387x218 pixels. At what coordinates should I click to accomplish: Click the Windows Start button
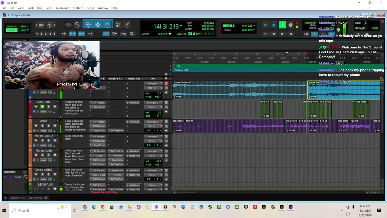(5, 210)
